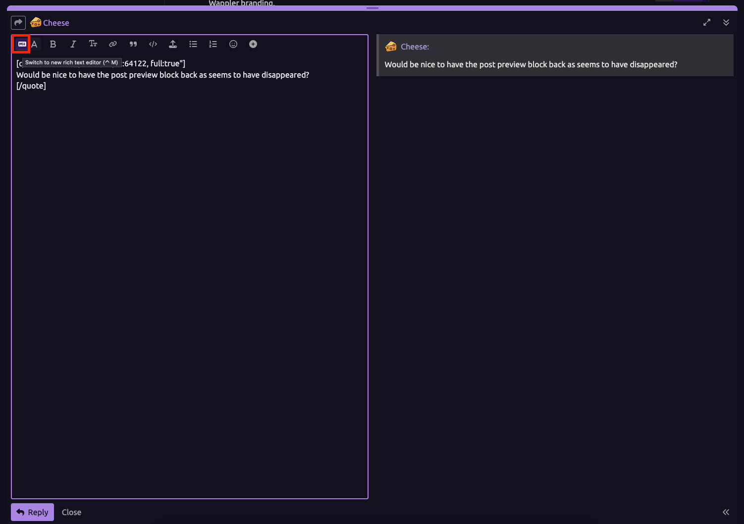The height and width of the screenshot is (524, 744).
Task: Insert preformatted code with the </> icon
Action: coord(153,44)
